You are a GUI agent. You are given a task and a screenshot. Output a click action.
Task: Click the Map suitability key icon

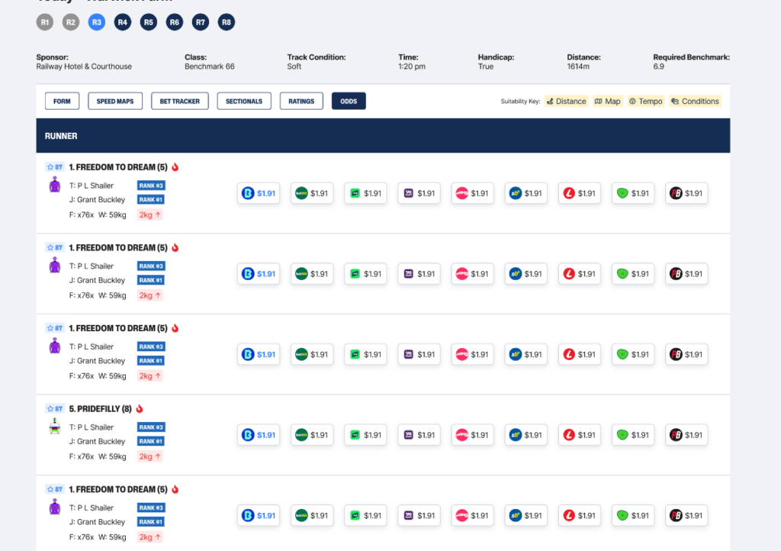[x=599, y=101]
